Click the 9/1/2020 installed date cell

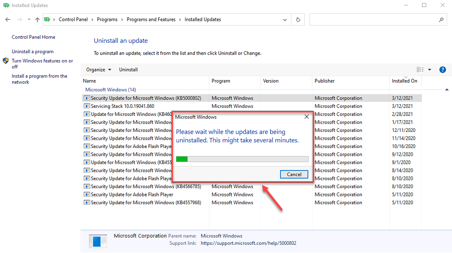401,163
